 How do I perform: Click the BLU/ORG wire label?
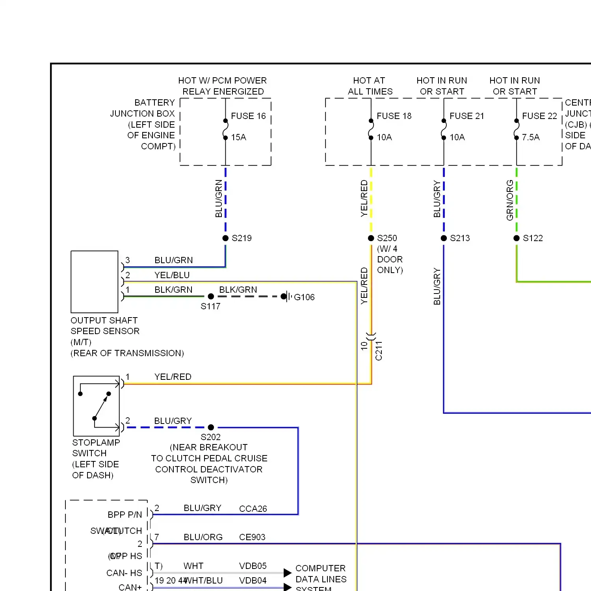click(203, 537)
